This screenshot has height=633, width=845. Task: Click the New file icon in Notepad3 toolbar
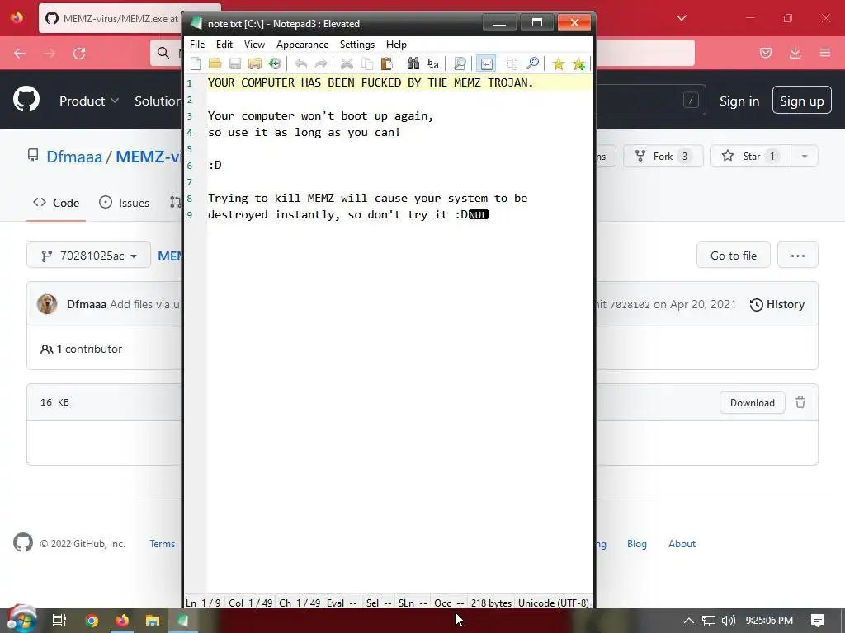[196, 63]
